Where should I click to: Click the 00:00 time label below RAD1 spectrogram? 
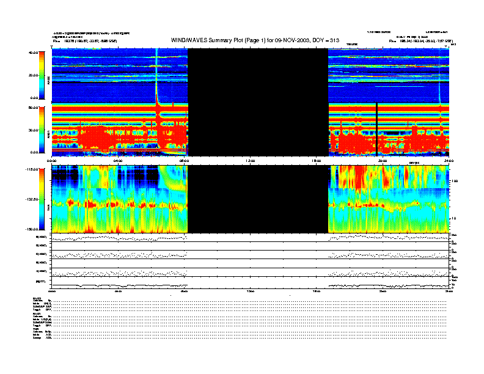pos(51,161)
